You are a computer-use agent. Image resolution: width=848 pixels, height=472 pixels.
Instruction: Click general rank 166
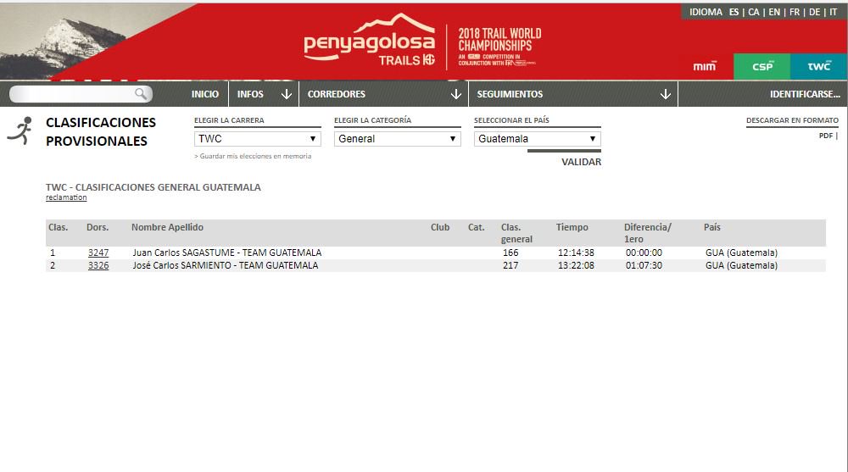tap(510, 253)
